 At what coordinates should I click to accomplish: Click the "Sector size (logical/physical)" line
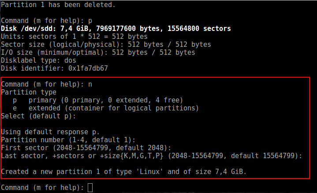(106, 45)
